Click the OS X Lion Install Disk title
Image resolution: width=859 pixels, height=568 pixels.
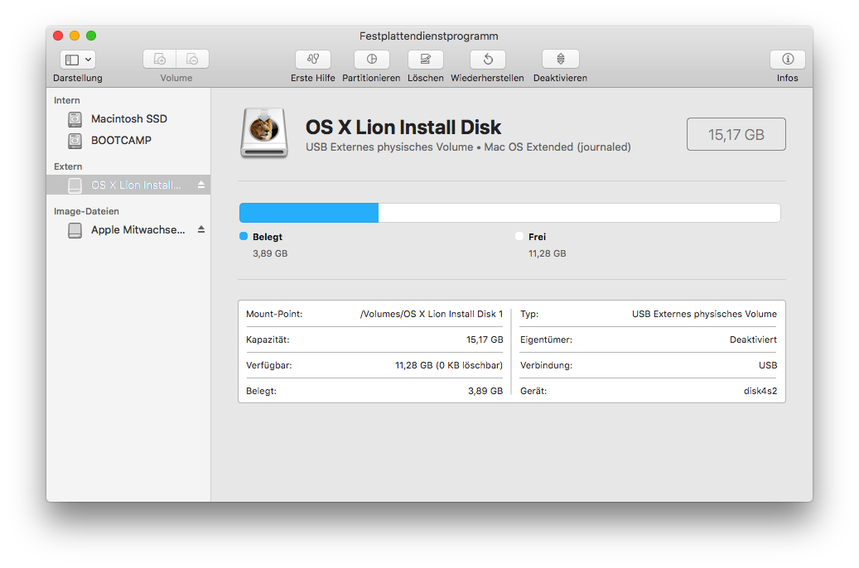click(x=403, y=127)
